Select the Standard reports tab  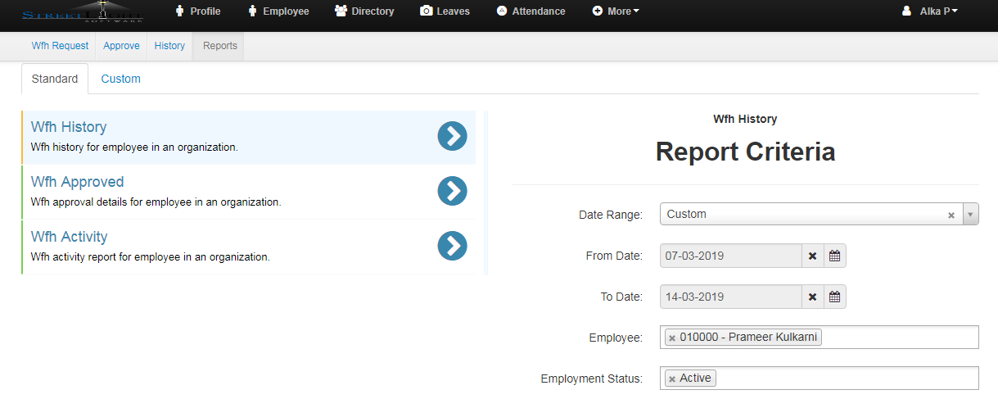[x=55, y=79]
